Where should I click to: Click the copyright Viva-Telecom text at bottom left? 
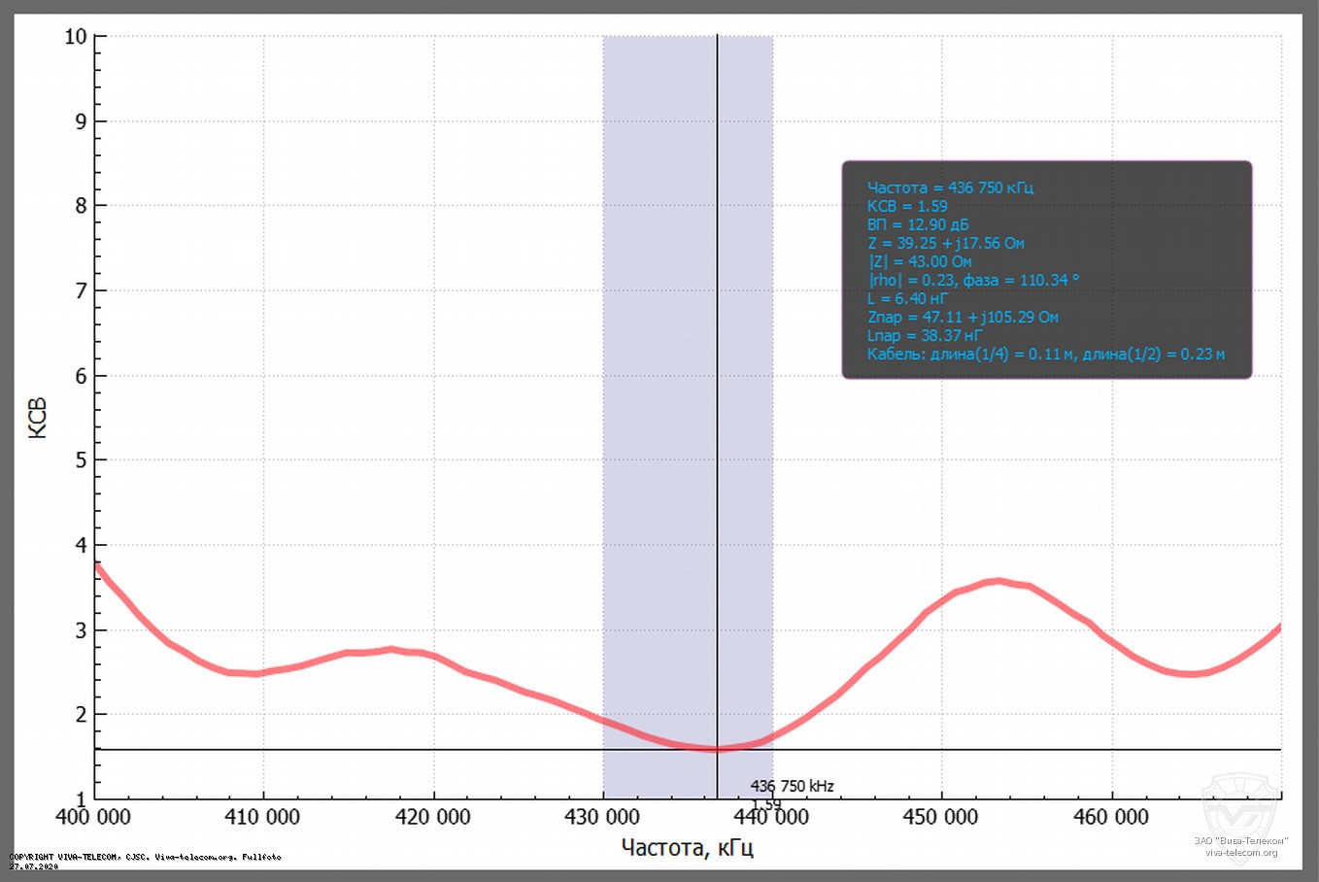coord(145,857)
